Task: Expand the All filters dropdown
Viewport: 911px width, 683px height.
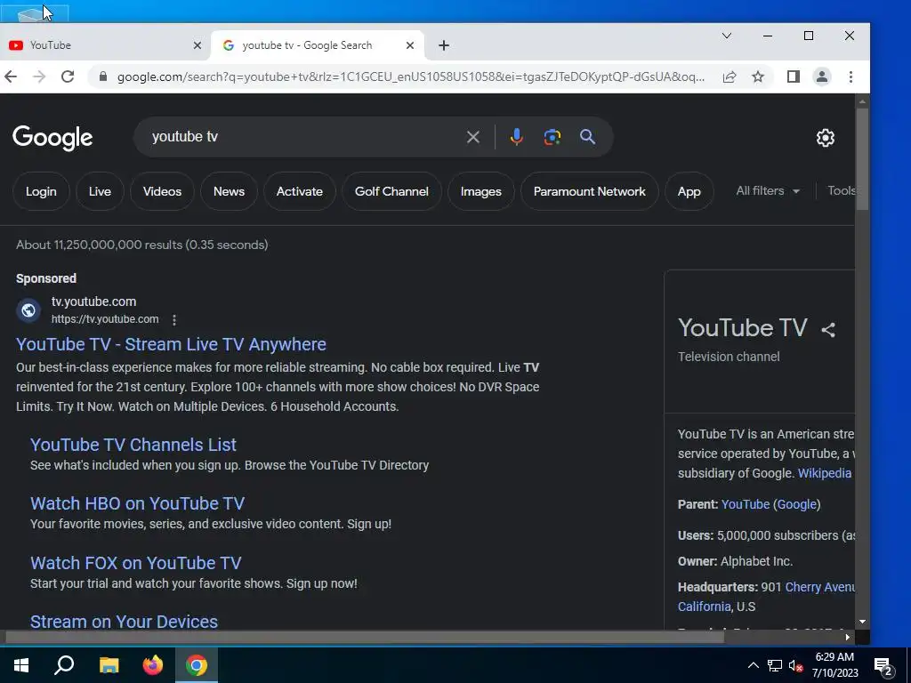Action: (768, 191)
